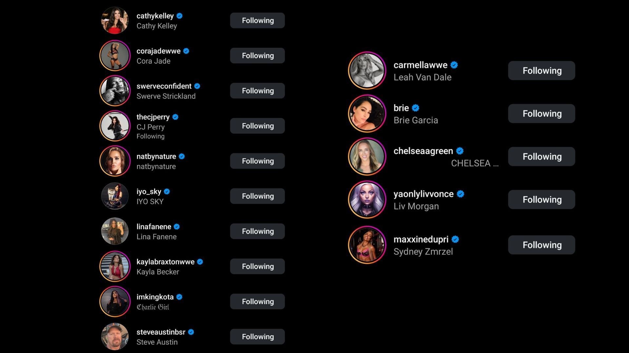View iyo_sky's profile photo
This screenshot has height=353, width=629.
[x=115, y=196]
